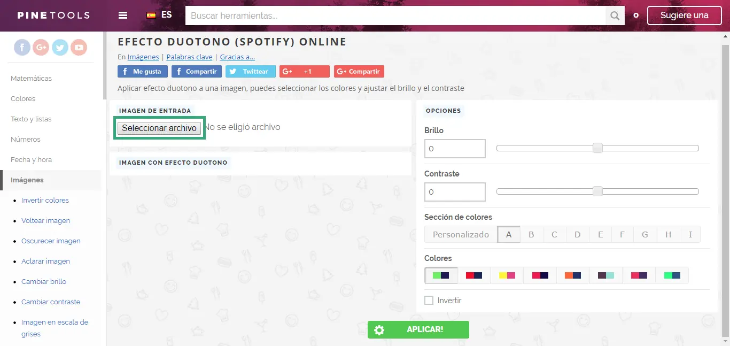730x346 pixels.
Task: Focus the Buscar herramientas search field
Action: coord(395,16)
